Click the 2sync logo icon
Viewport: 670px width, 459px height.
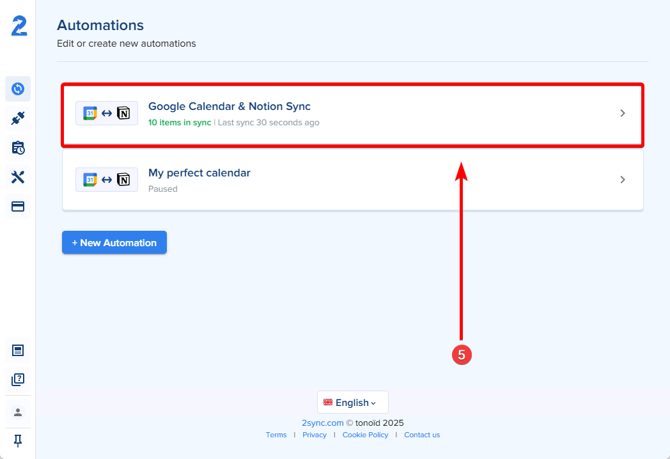click(x=19, y=26)
